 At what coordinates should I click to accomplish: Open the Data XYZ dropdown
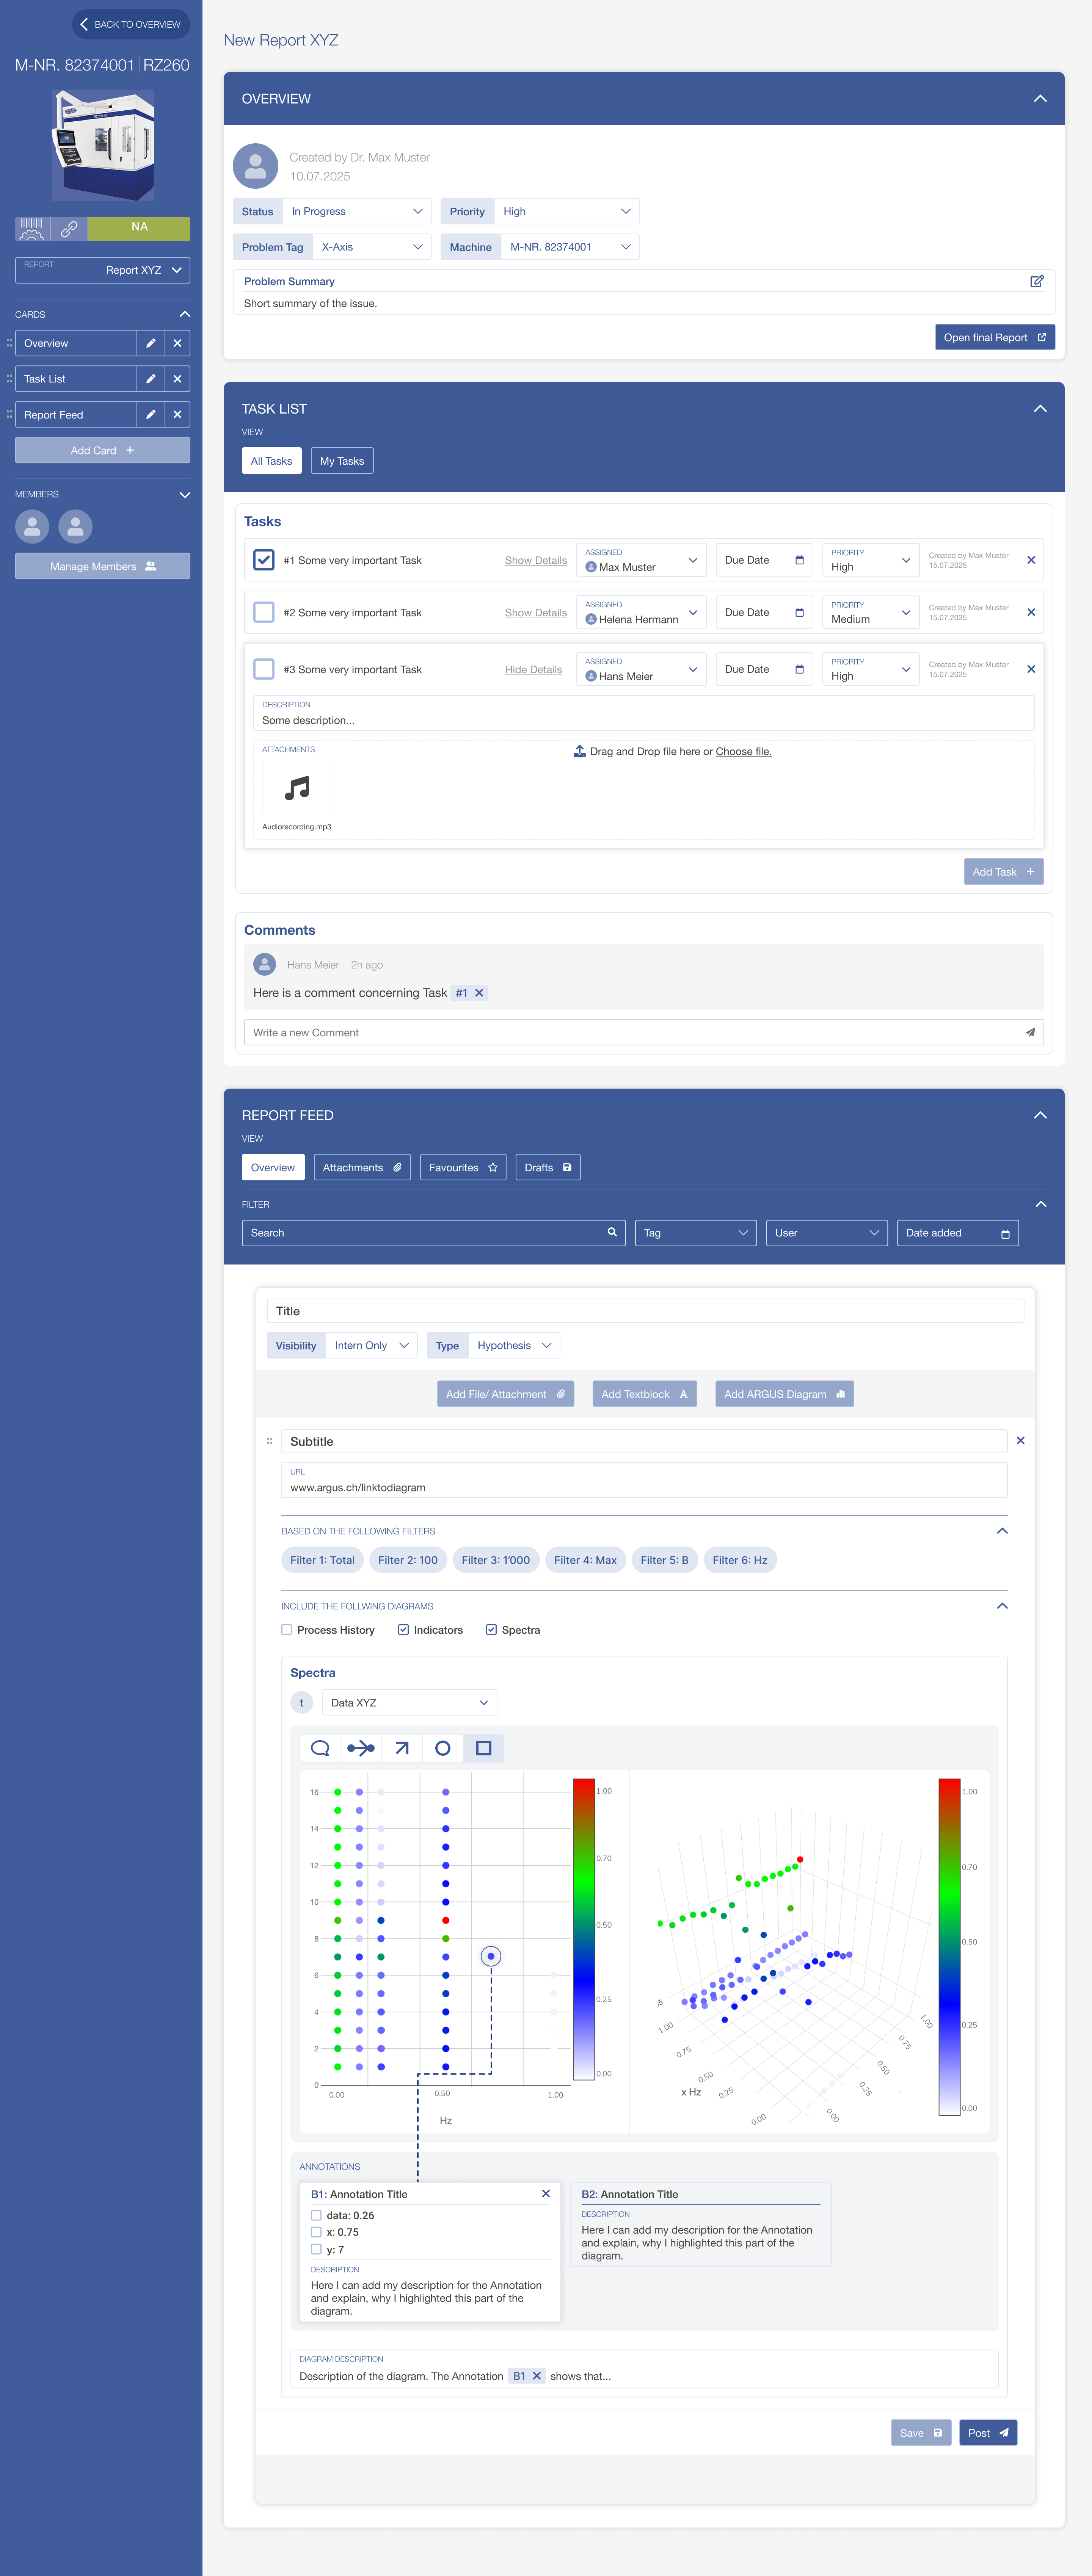coord(410,1703)
